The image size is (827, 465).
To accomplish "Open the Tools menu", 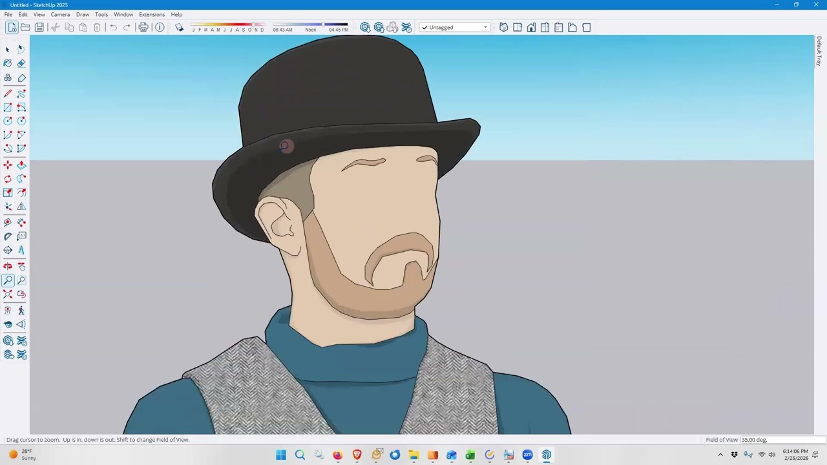I will pos(101,14).
